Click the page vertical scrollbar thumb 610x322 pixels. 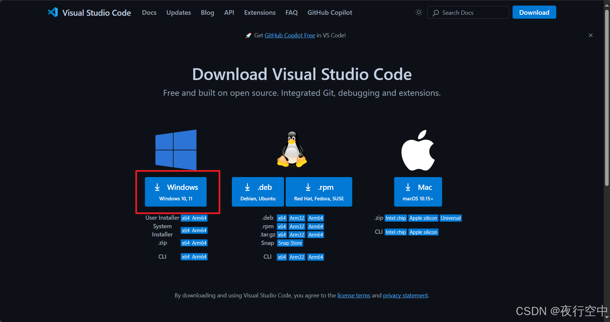click(x=607, y=97)
